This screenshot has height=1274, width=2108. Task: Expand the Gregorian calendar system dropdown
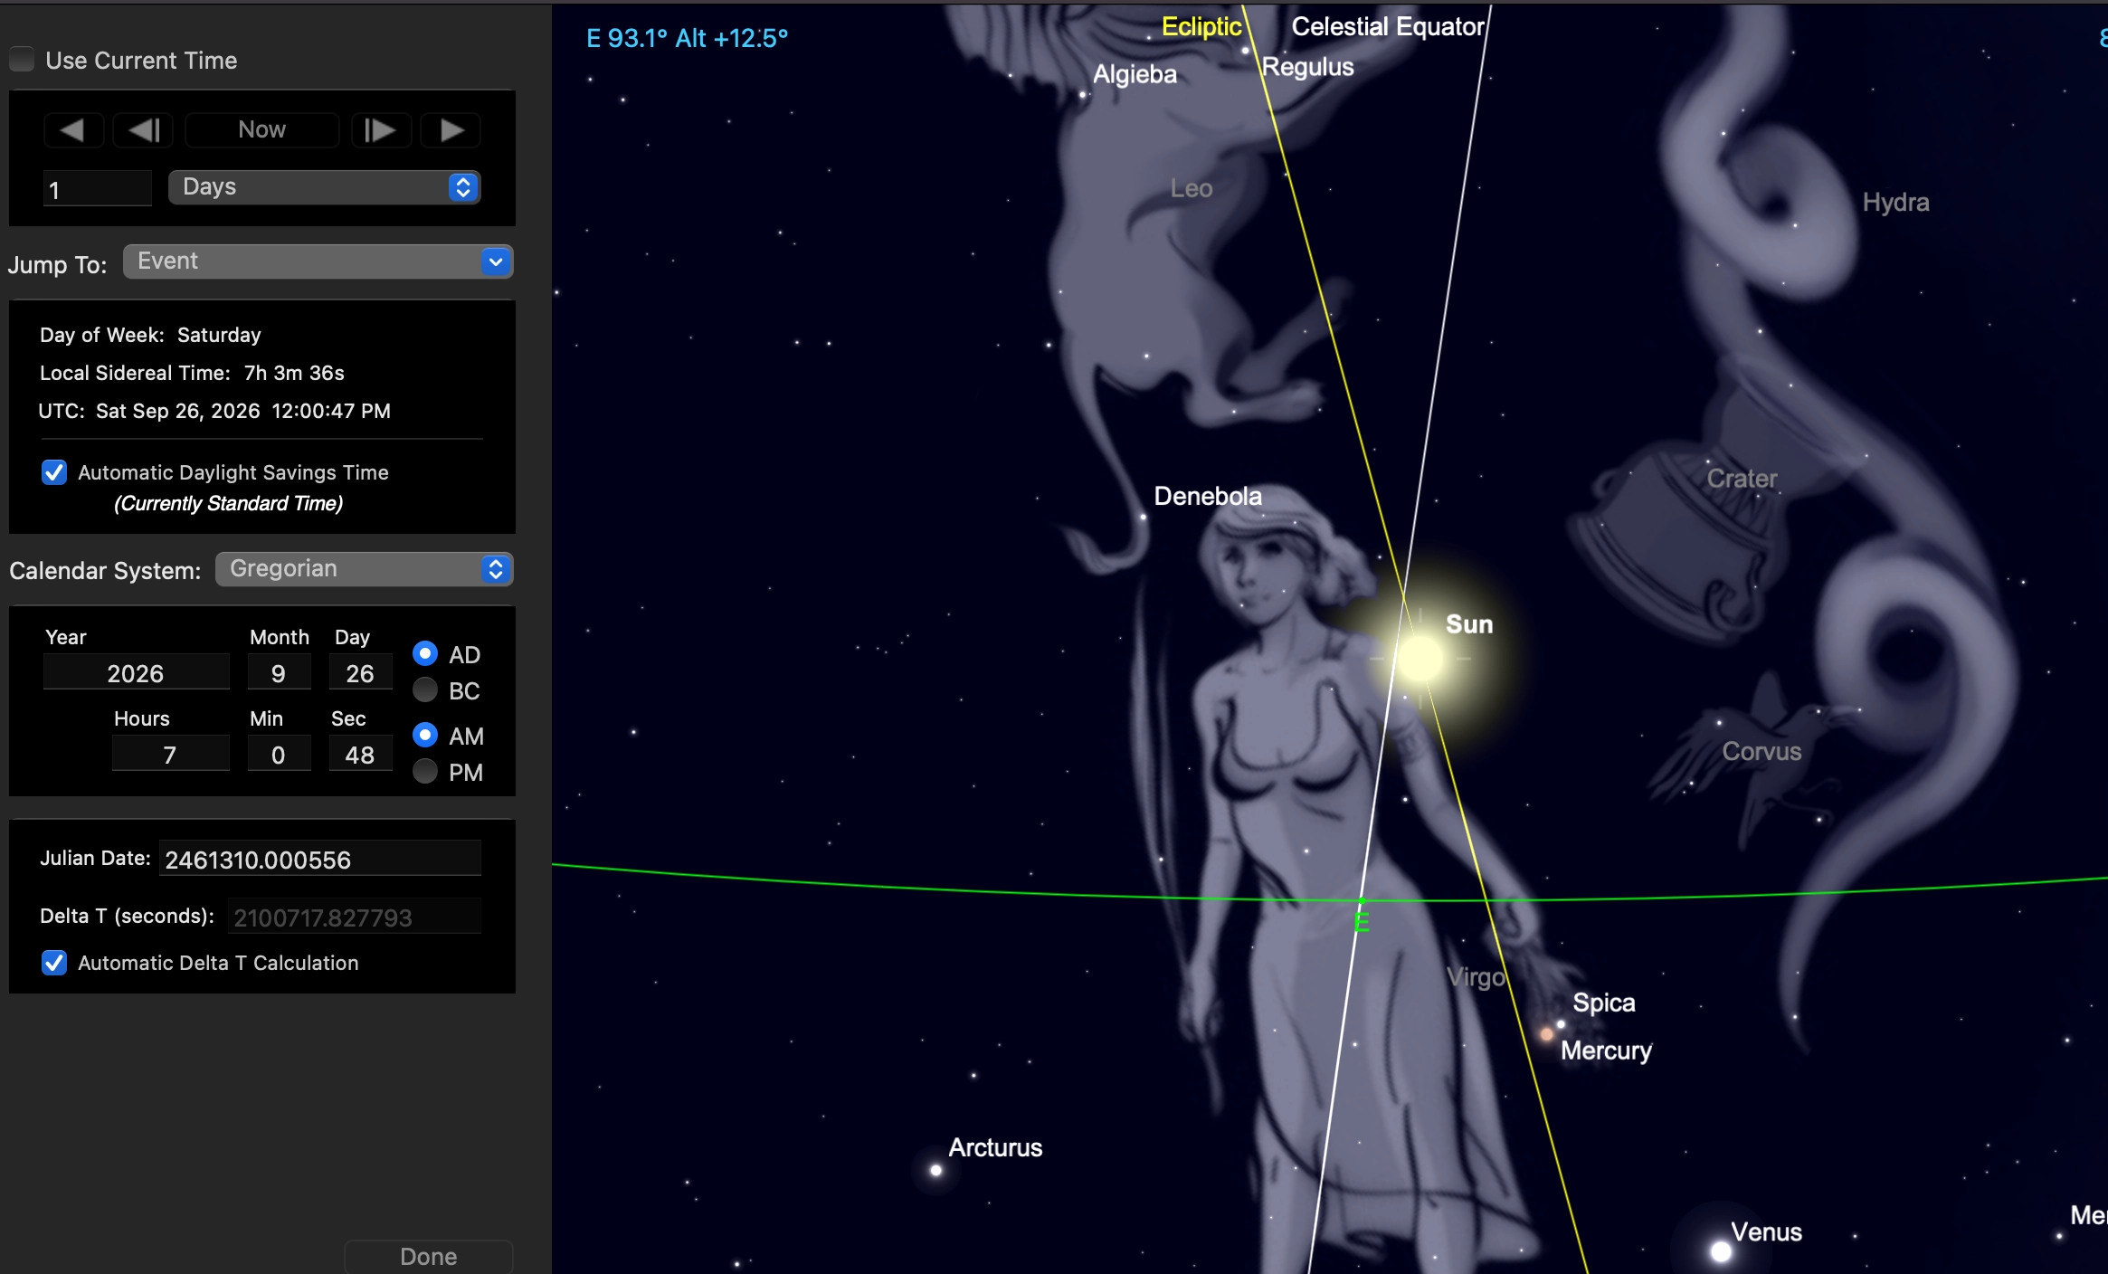click(365, 569)
